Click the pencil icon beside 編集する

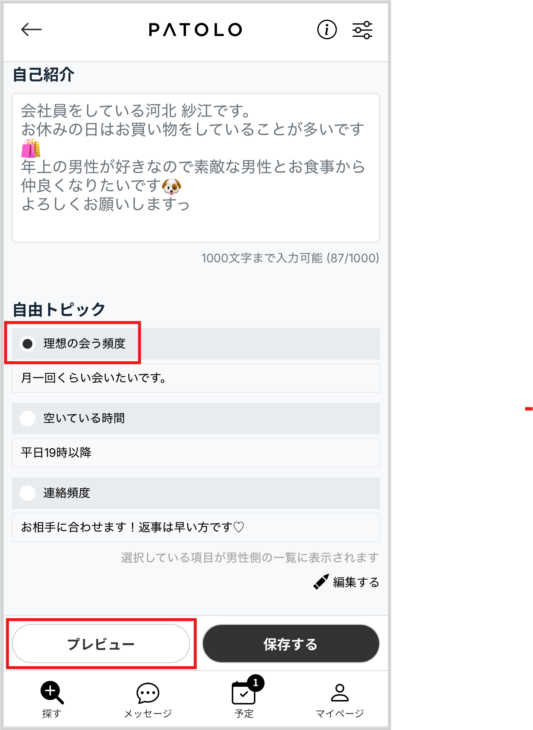[x=321, y=582]
